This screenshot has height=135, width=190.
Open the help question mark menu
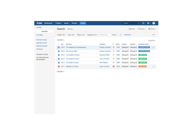(x=144, y=23)
